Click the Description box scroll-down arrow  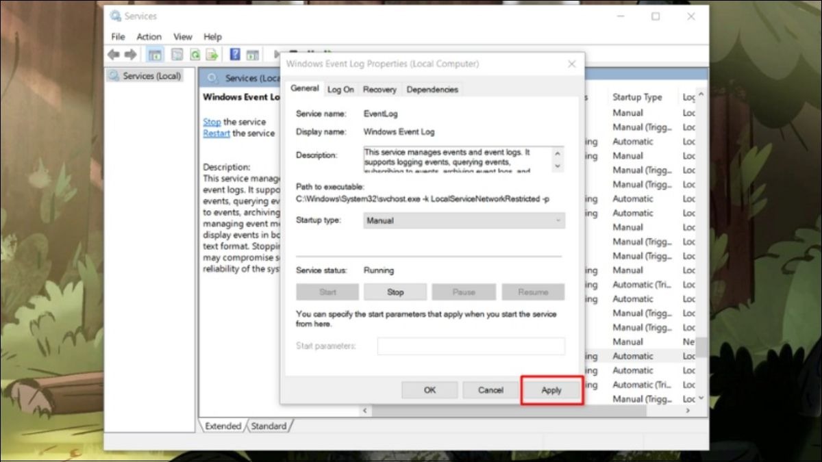558,166
